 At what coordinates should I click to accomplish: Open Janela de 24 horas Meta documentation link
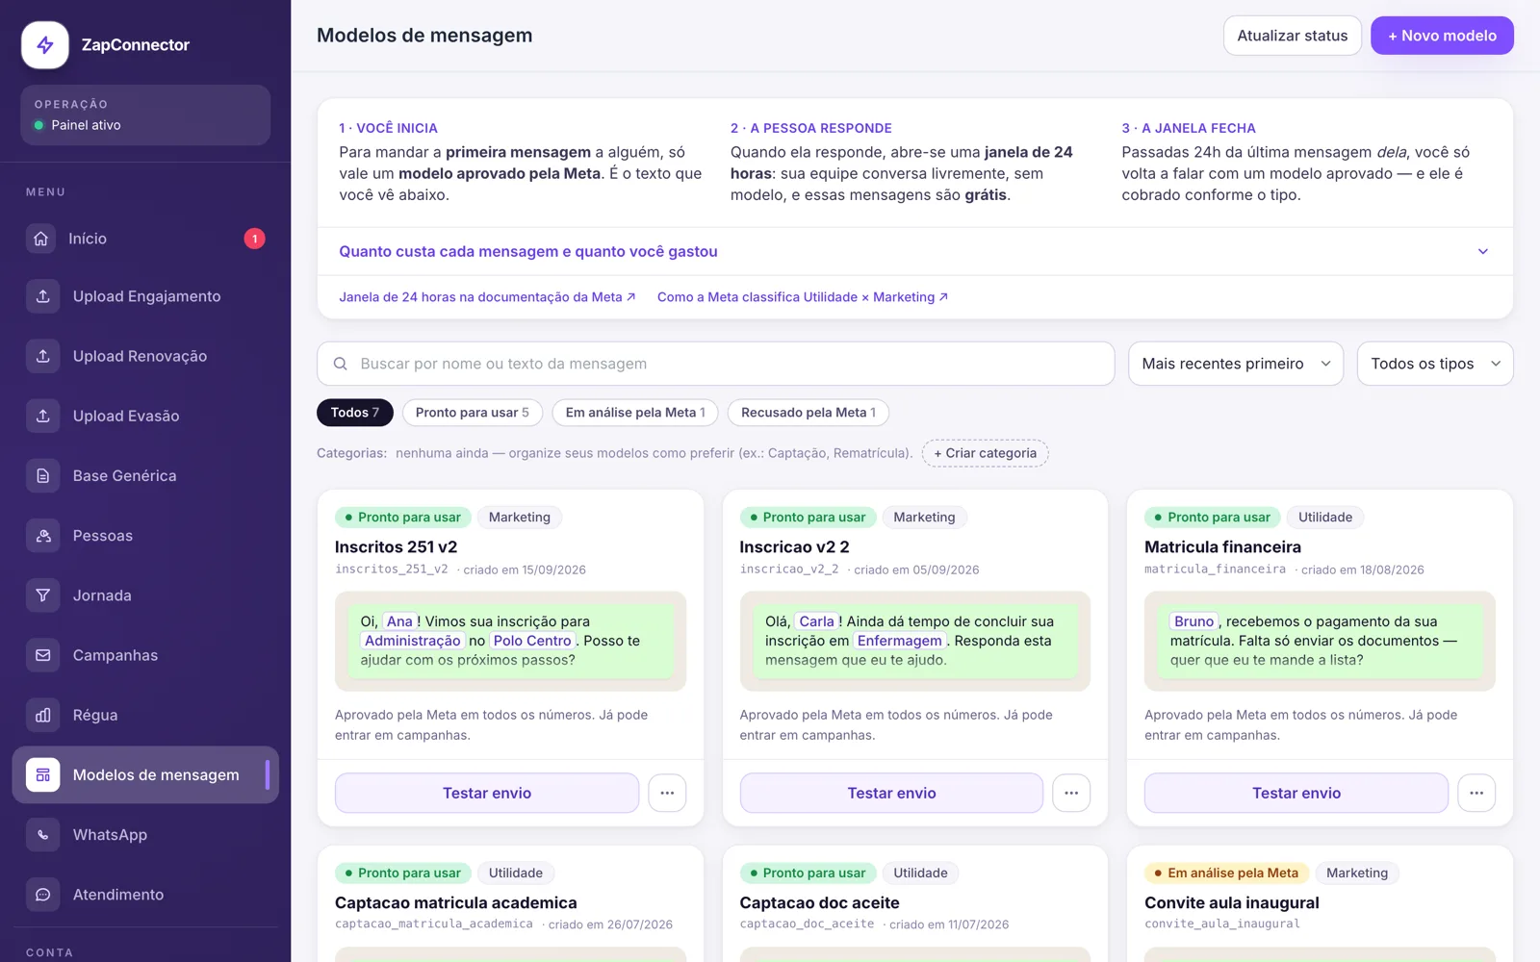pyautogui.click(x=487, y=297)
